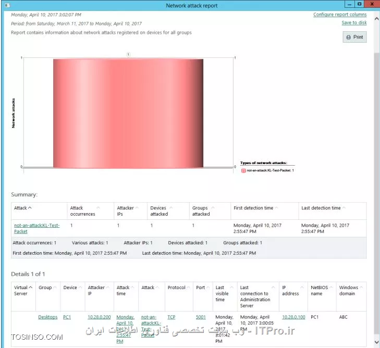Click the Print button
380x348 pixels.
(x=354, y=37)
